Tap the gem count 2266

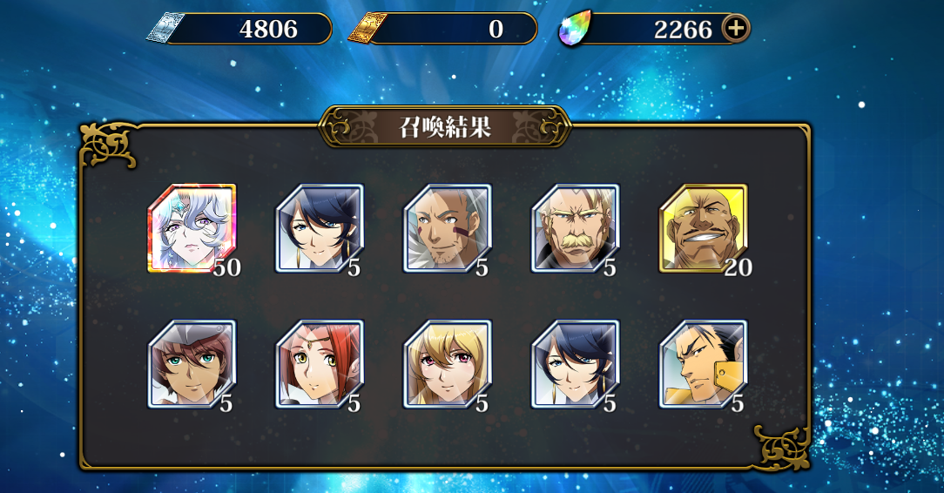point(683,29)
